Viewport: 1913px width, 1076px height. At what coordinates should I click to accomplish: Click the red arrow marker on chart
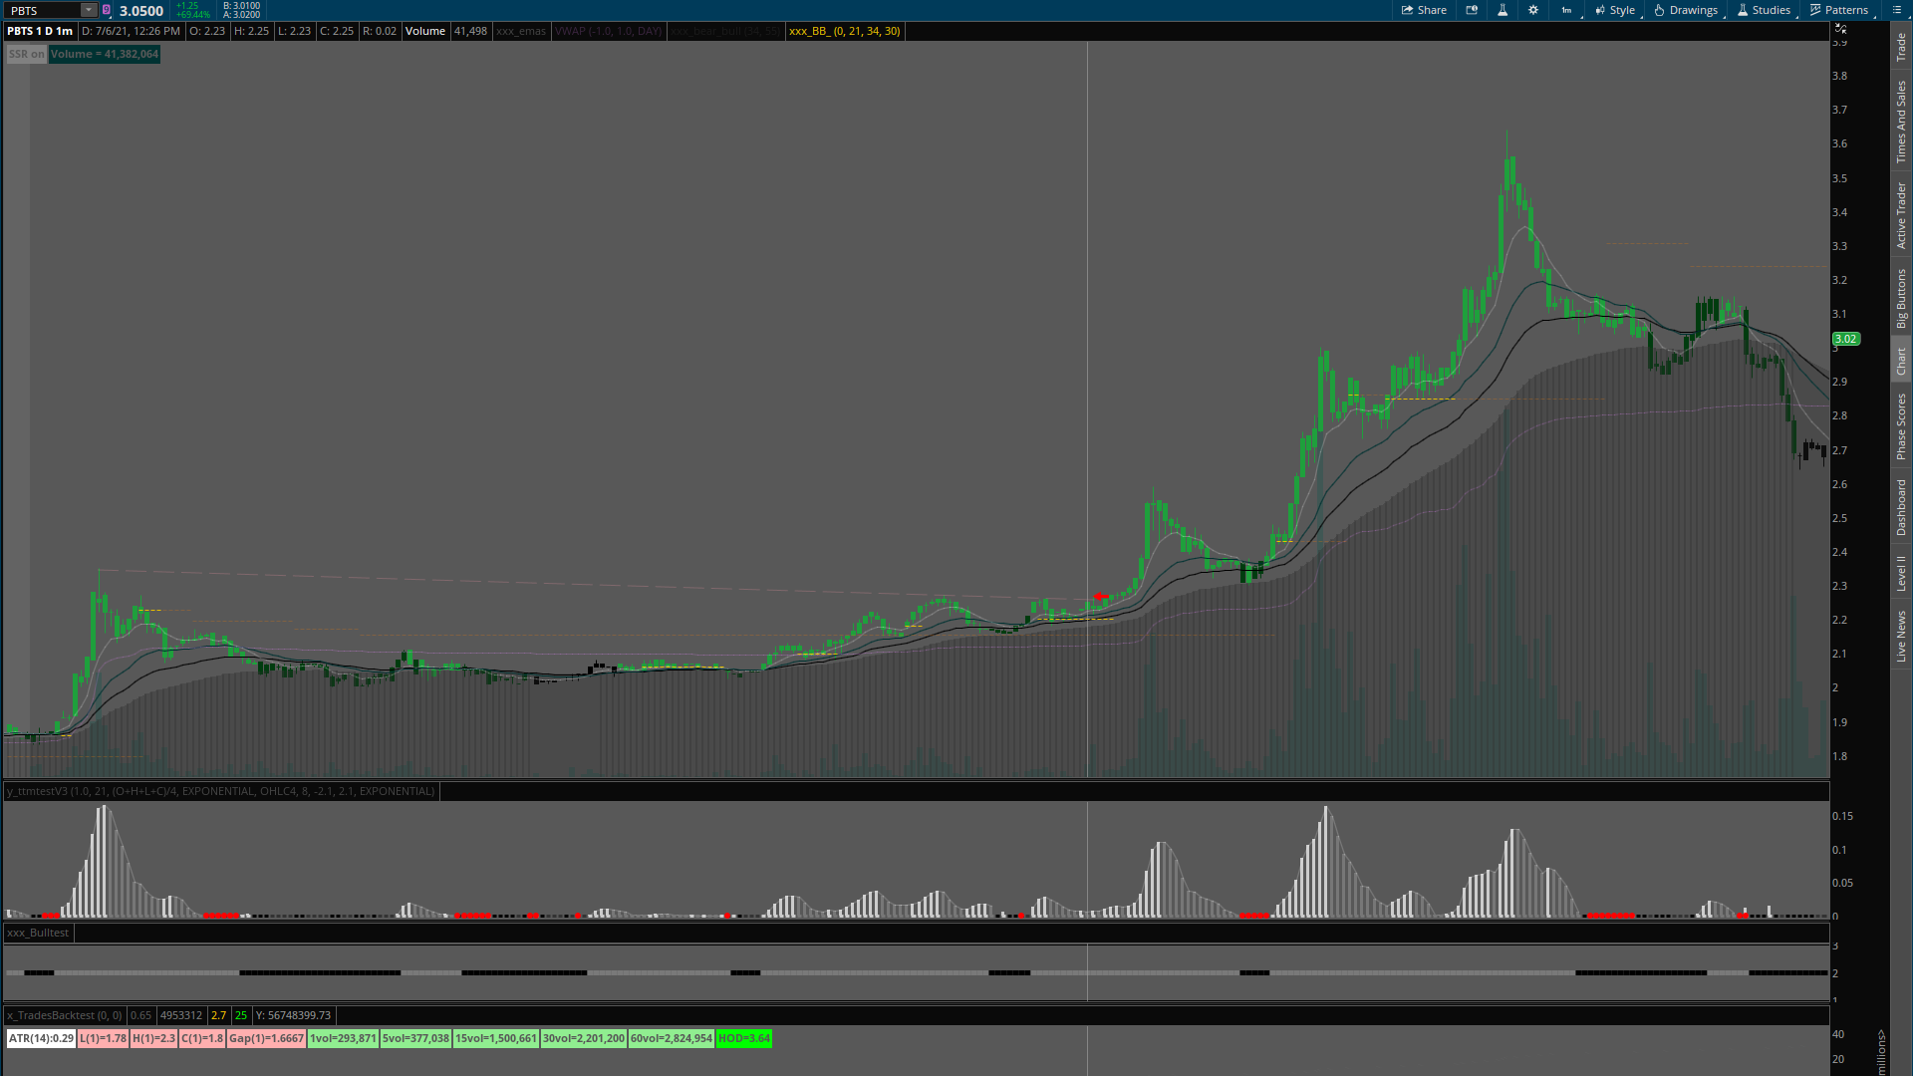(x=1101, y=597)
